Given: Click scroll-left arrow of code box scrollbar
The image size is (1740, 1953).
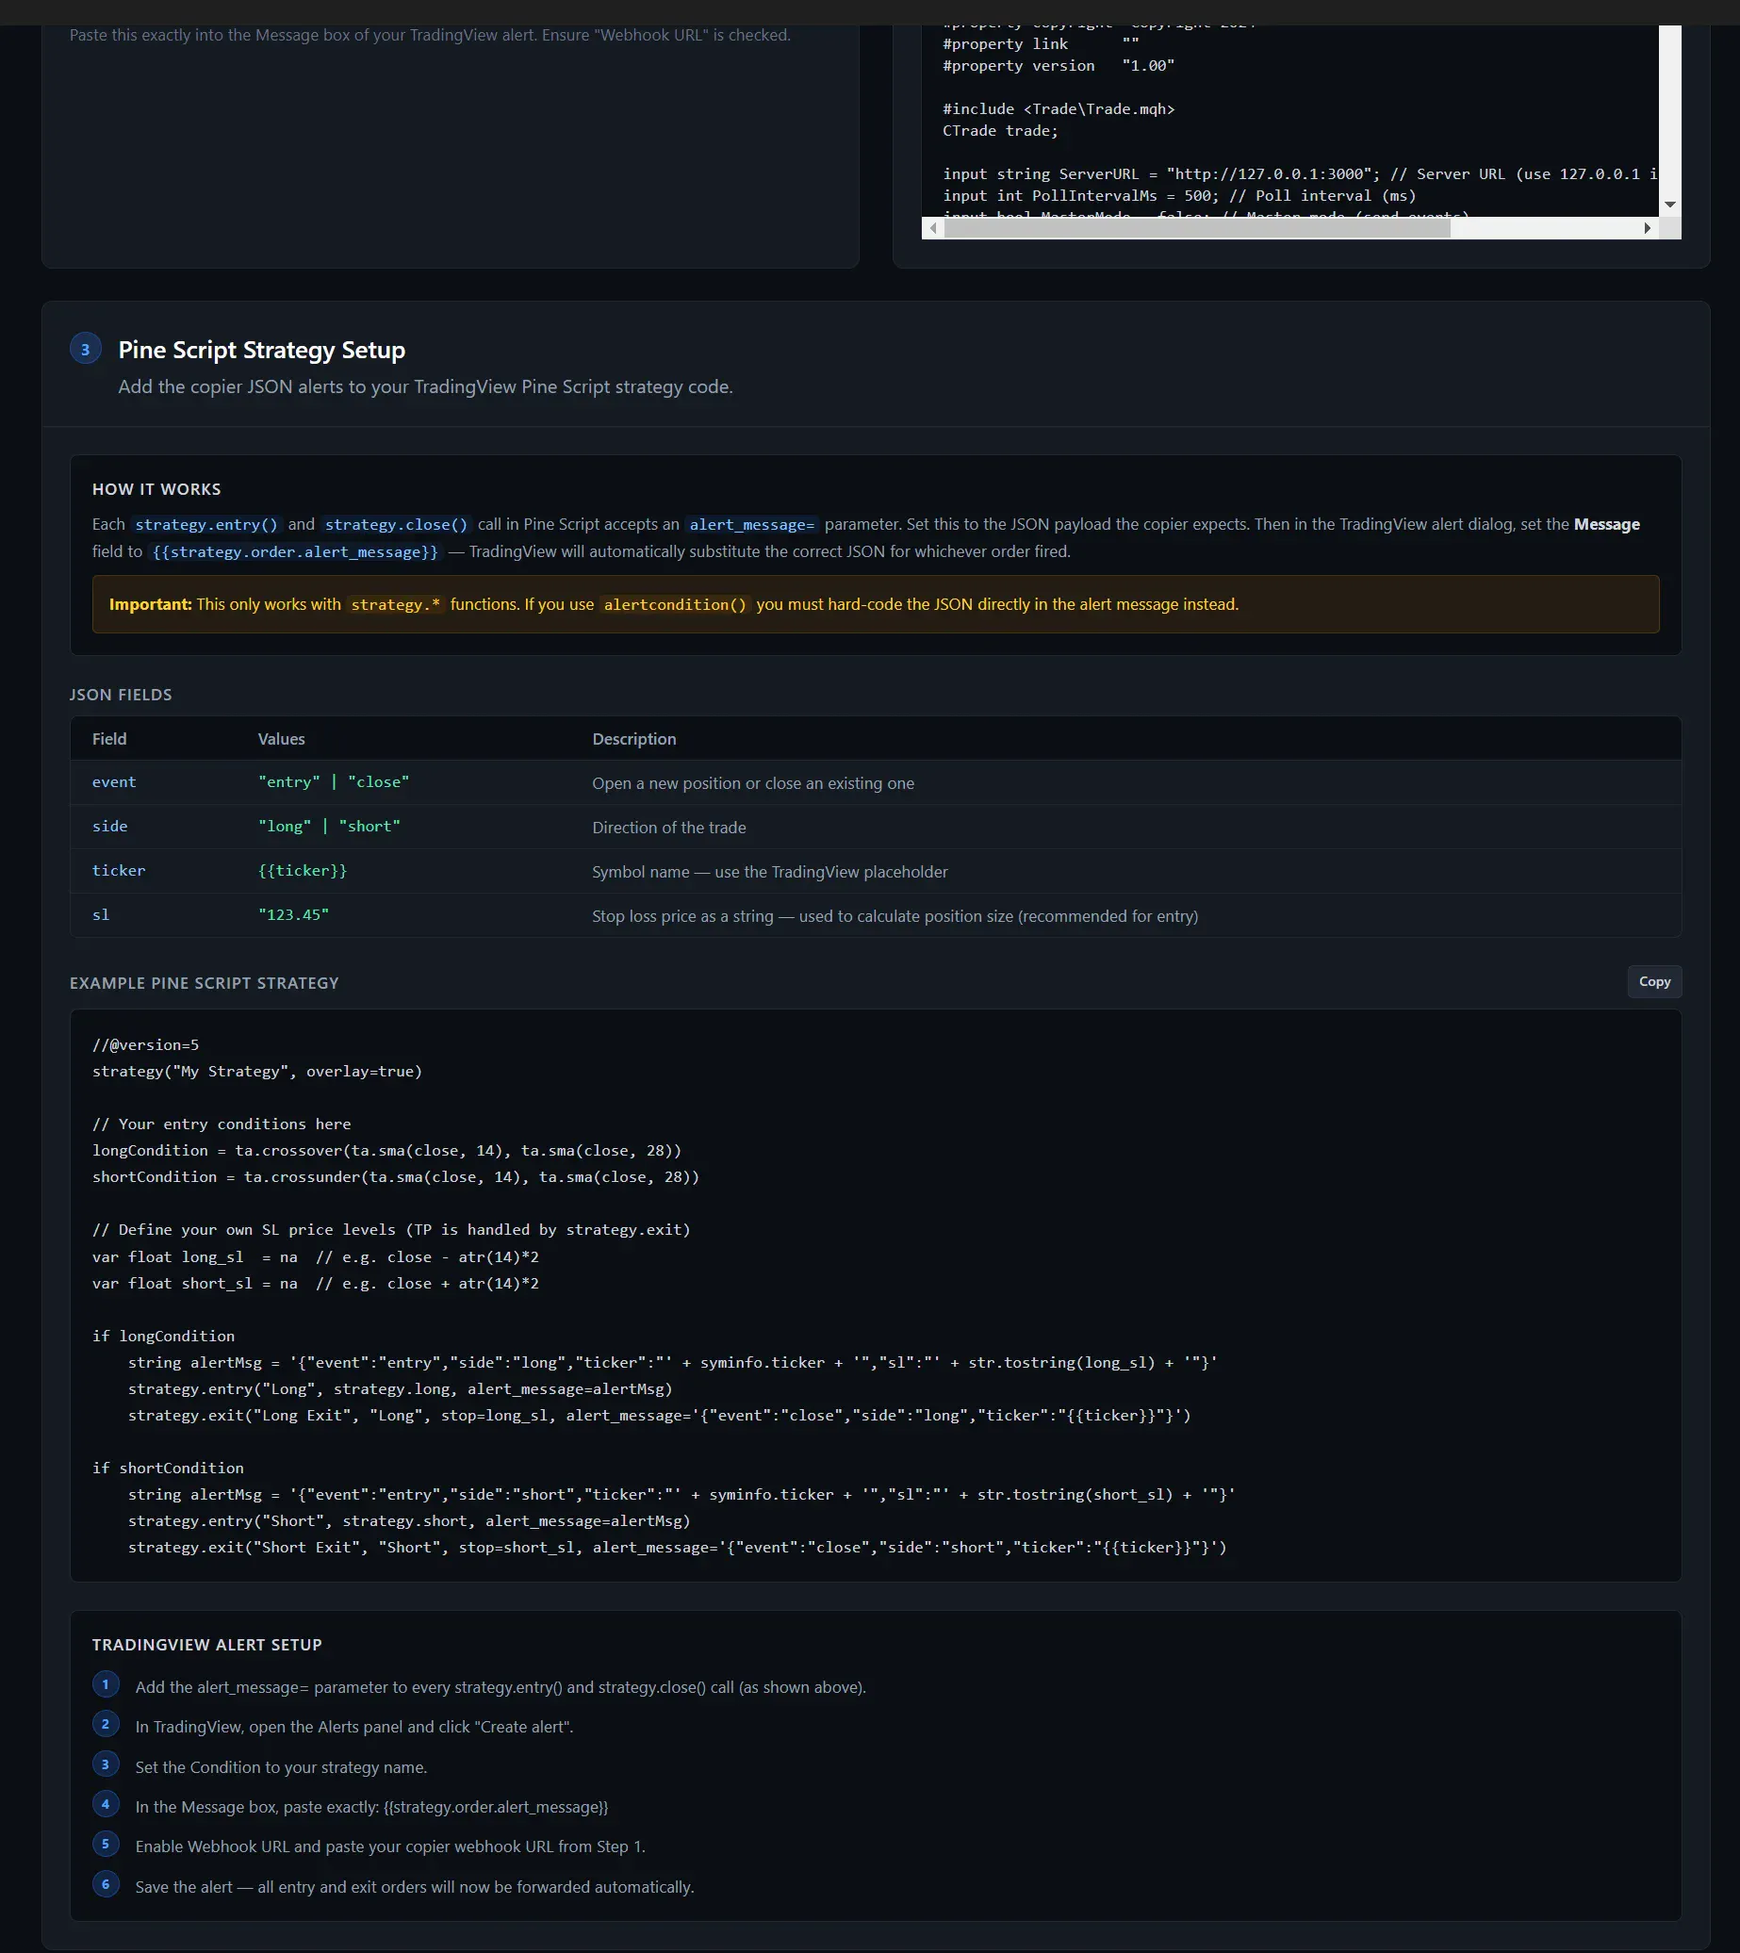Looking at the screenshot, I should tap(933, 228).
